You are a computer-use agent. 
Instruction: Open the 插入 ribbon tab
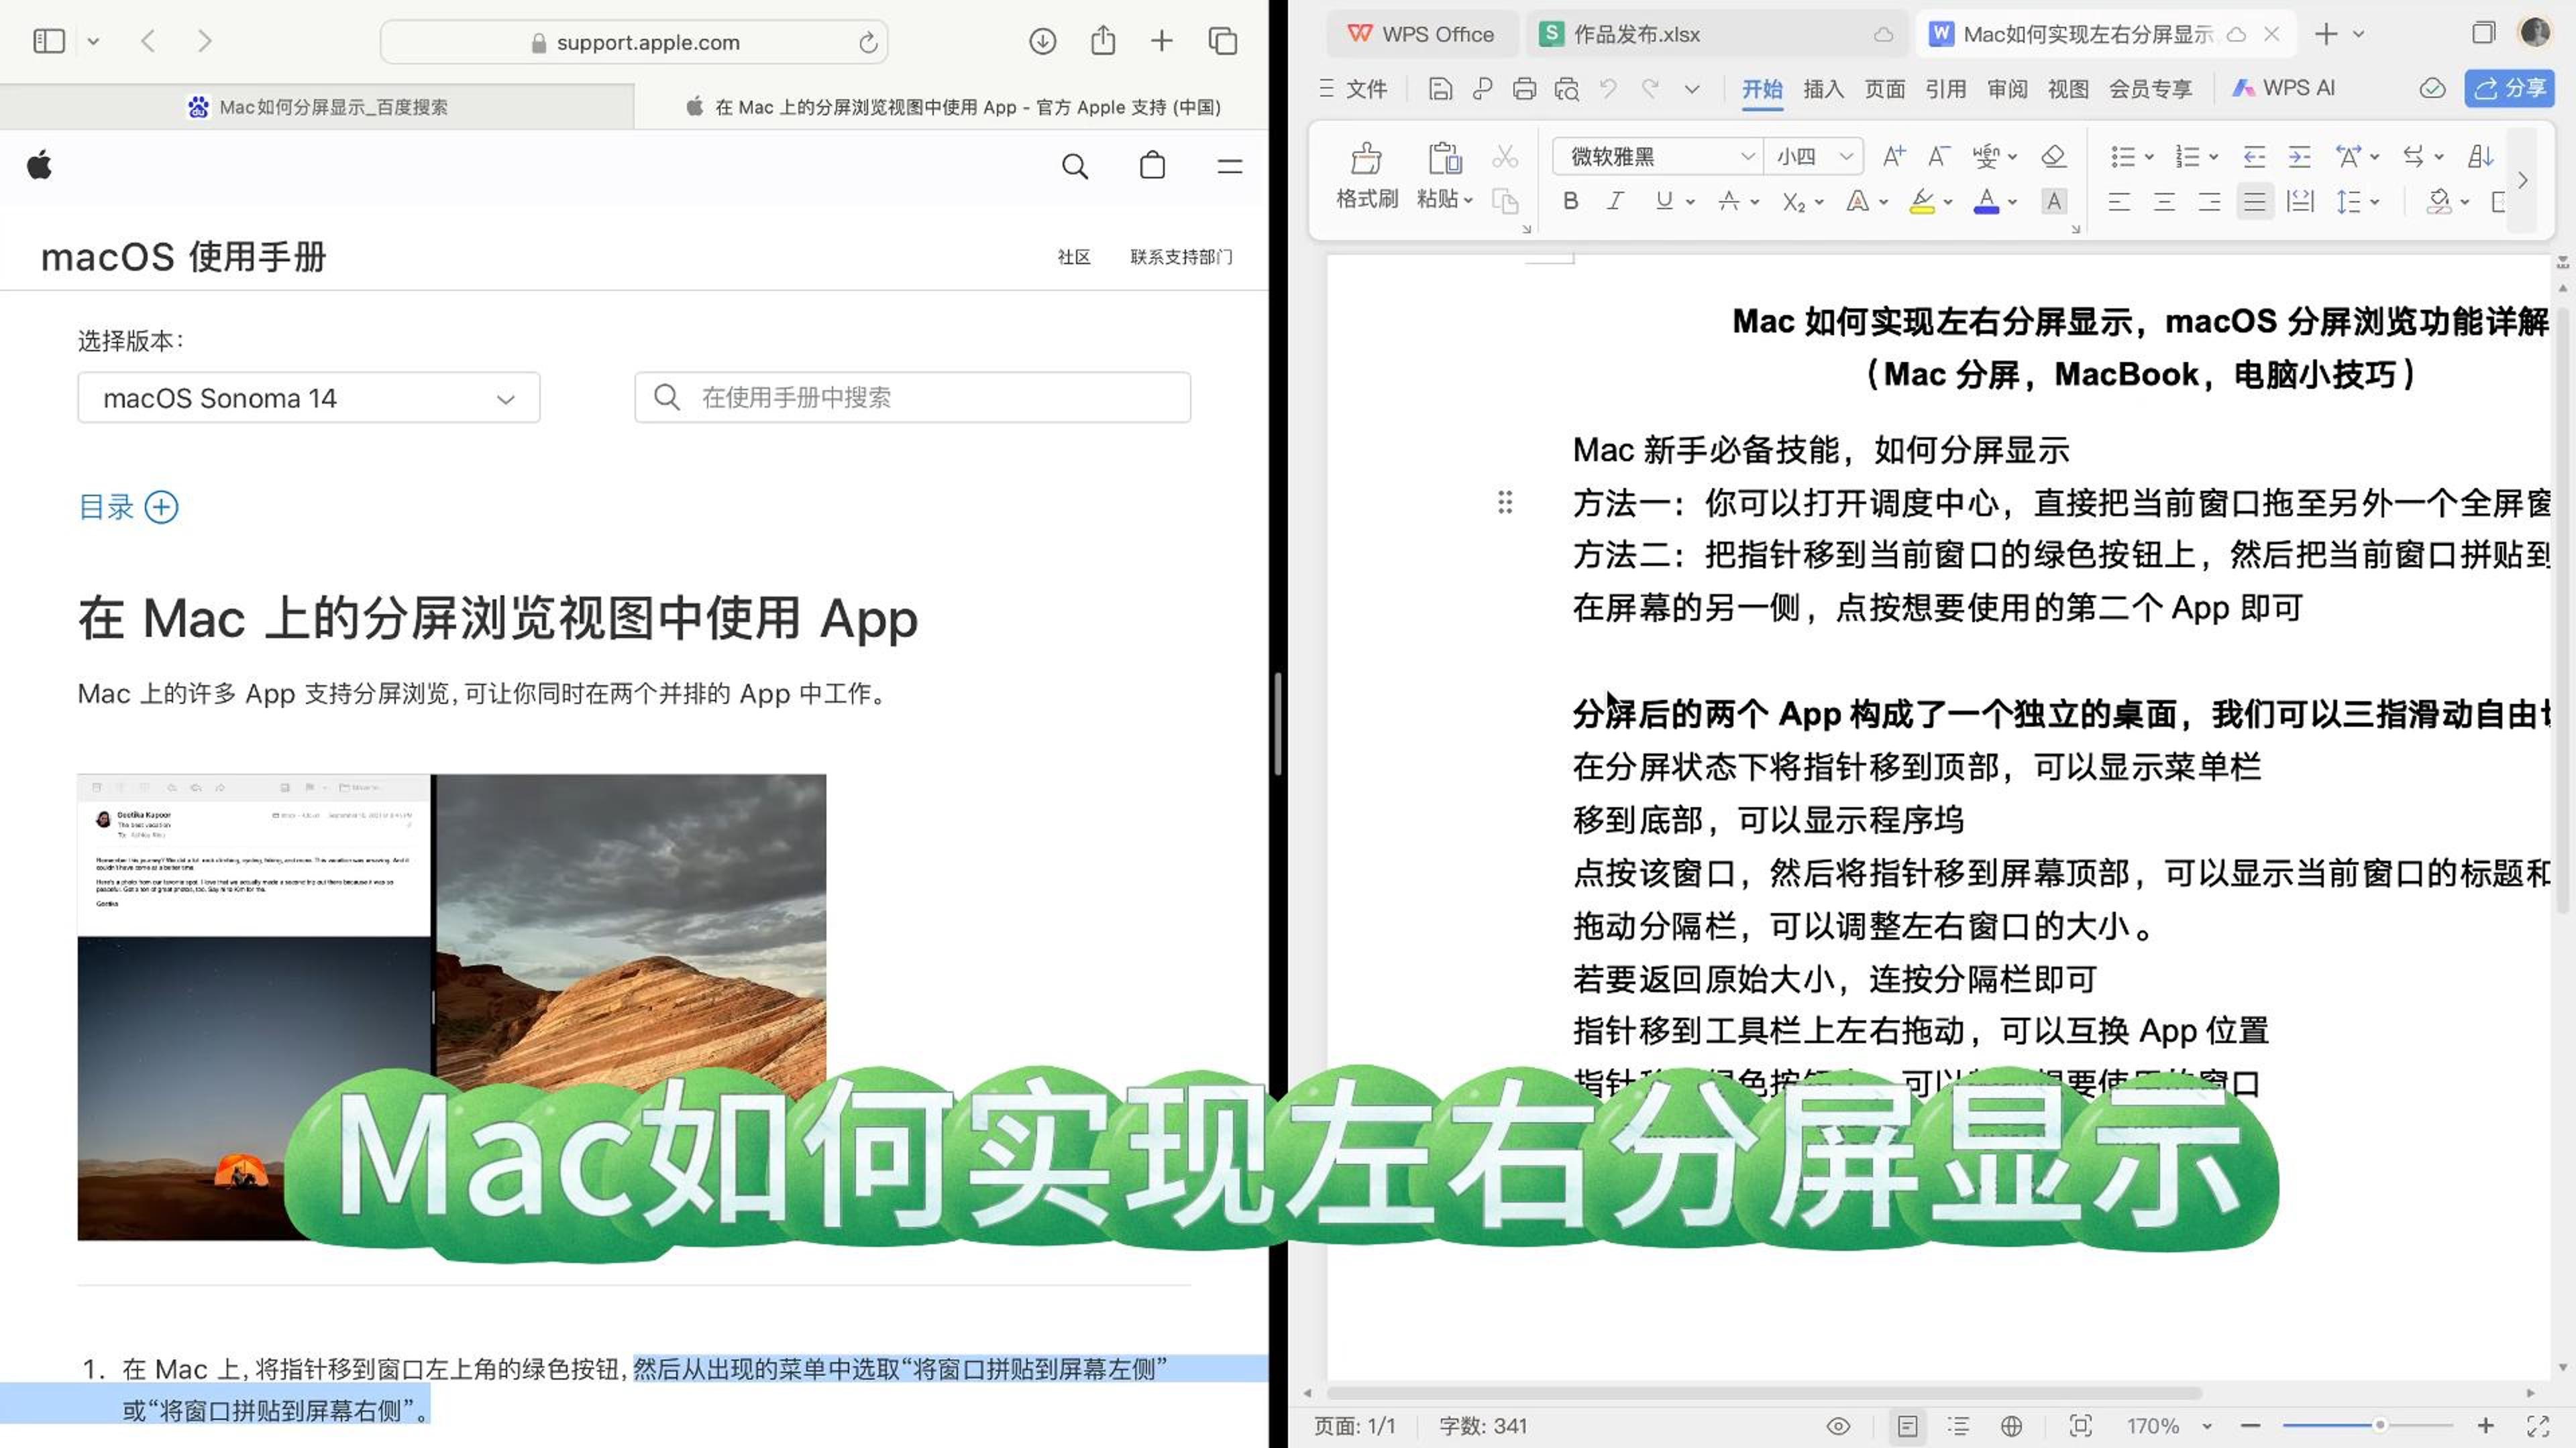point(1823,89)
